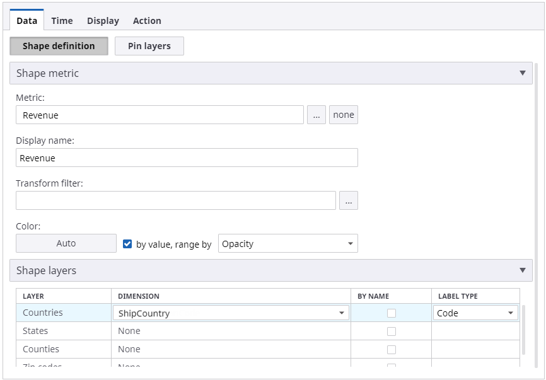Viewport: 546px width, 380px height.
Task: Check By Name for States layer
Action: (392, 331)
